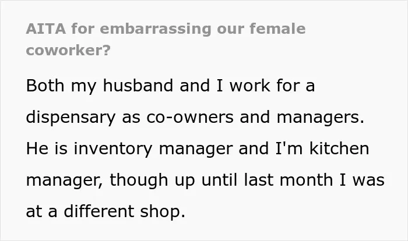Click the word 'Both' opening the paragraph
Image resolution: width=408 pixels, height=241 pixels.
pyautogui.click(x=45, y=85)
